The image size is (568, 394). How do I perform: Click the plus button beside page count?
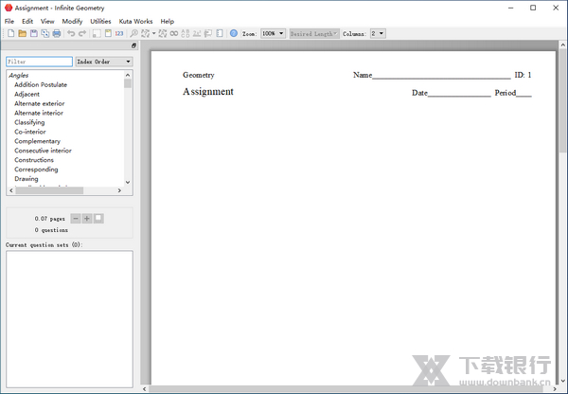pos(87,218)
